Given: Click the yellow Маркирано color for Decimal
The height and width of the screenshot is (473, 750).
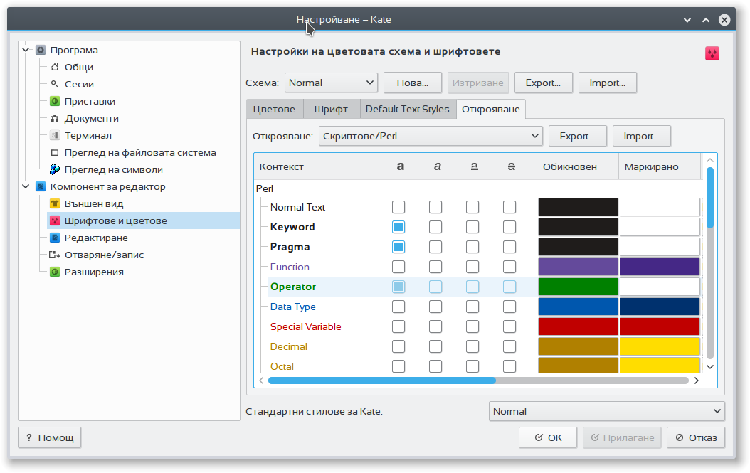Looking at the screenshot, I should pos(660,346).
